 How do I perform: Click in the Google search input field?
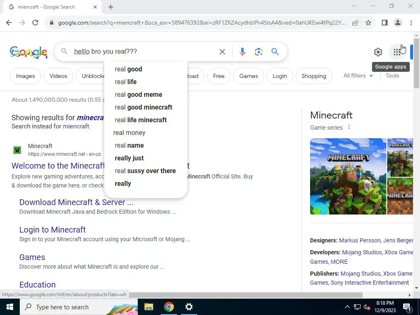point(145,51)
